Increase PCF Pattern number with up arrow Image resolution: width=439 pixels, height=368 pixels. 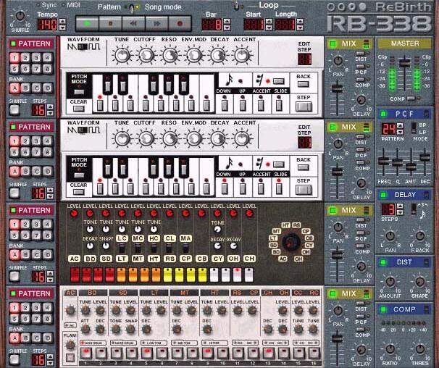click(x=401, y=126)
